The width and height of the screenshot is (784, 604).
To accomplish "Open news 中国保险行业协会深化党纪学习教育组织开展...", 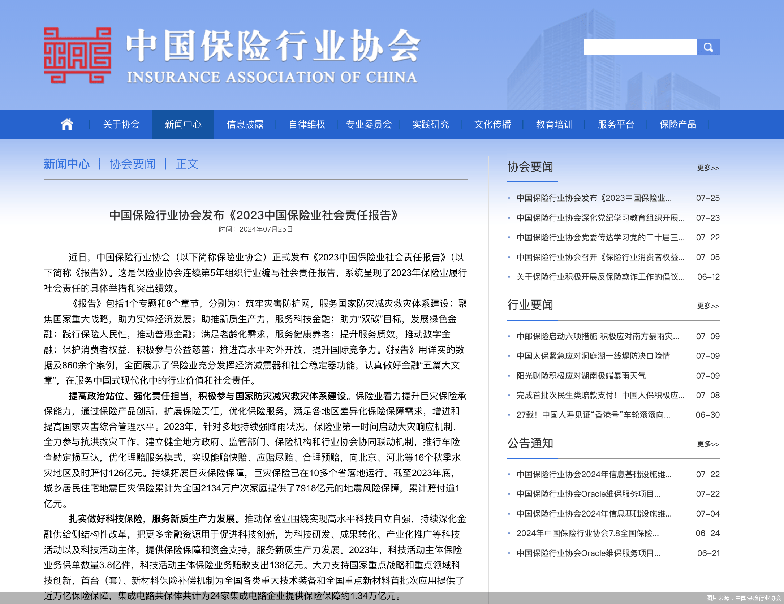I will (x=600, y=218).
